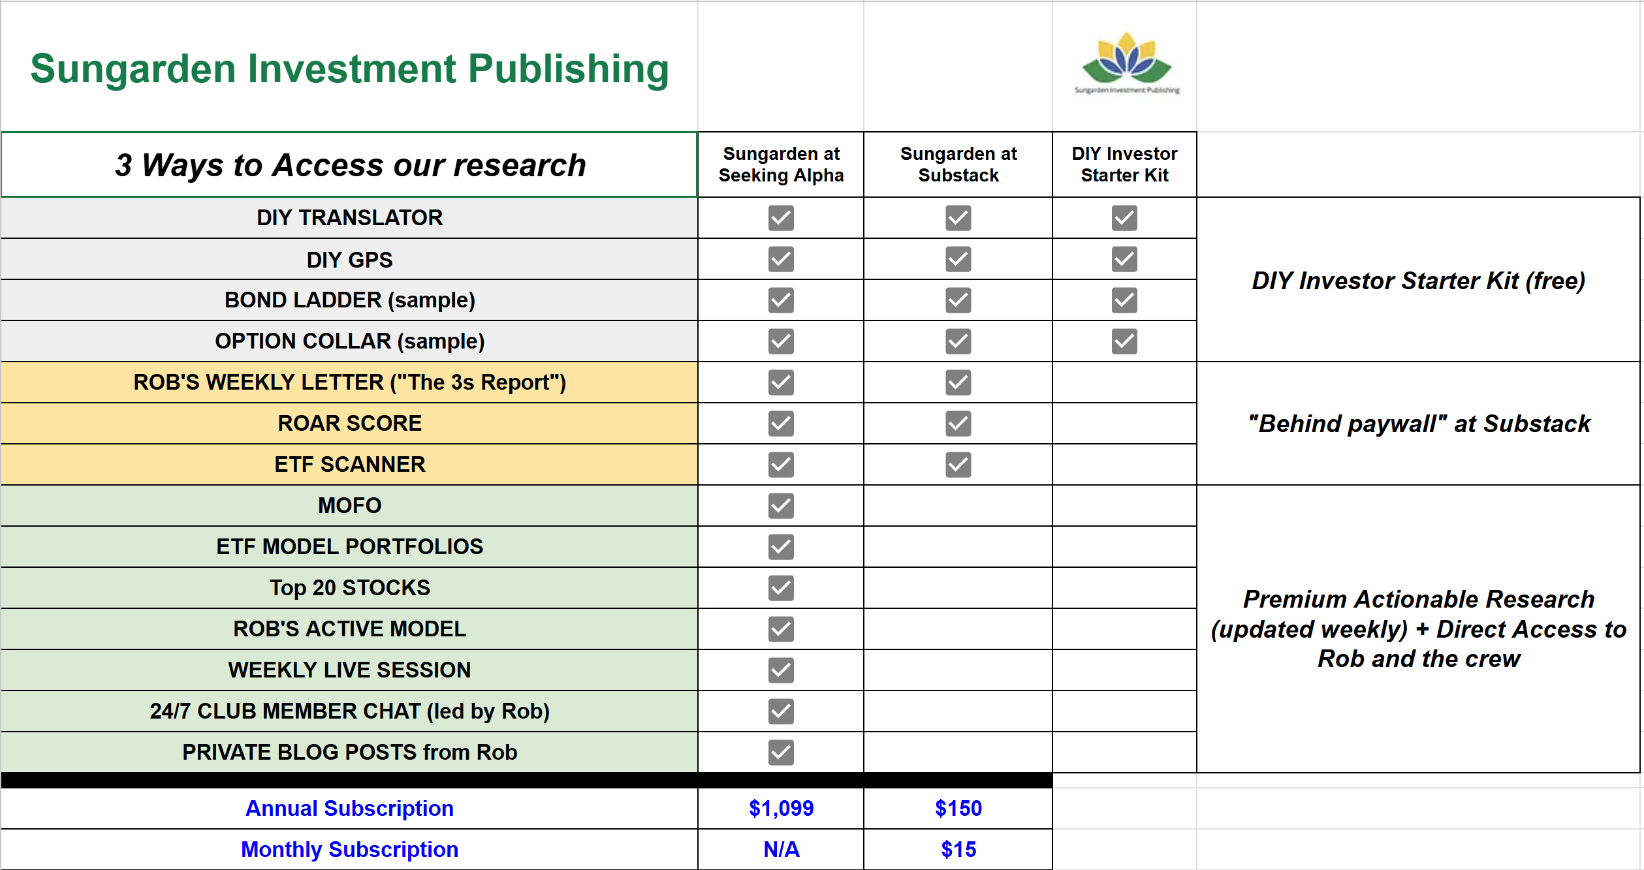This screenshot has width=1644, height=870.
Task: Toggle ETF Scanner checkbox under Substack
Action: coord(958,465)
